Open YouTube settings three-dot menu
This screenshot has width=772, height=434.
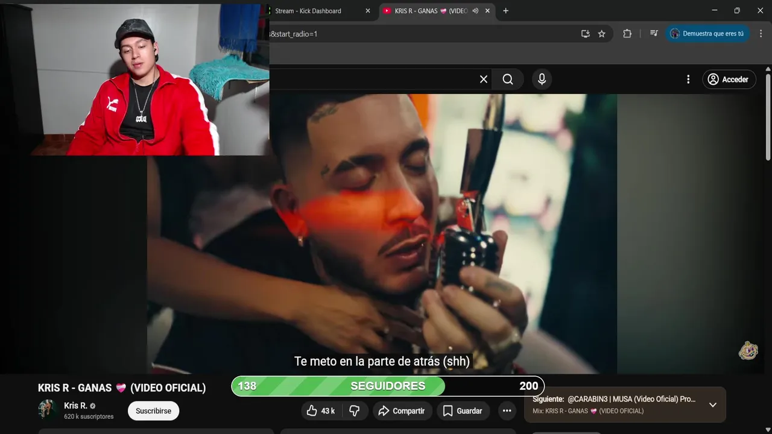click(x=688, y=79)
